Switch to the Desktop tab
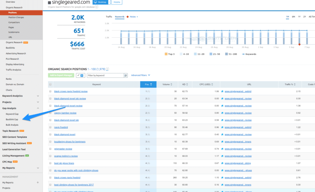The height and width of the screenshot is (192, 315). (x=100, y=2)
